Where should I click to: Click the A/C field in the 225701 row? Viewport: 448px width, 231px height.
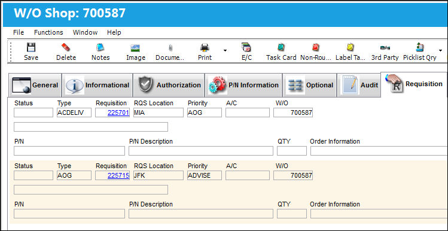click(x=248, y=113)
